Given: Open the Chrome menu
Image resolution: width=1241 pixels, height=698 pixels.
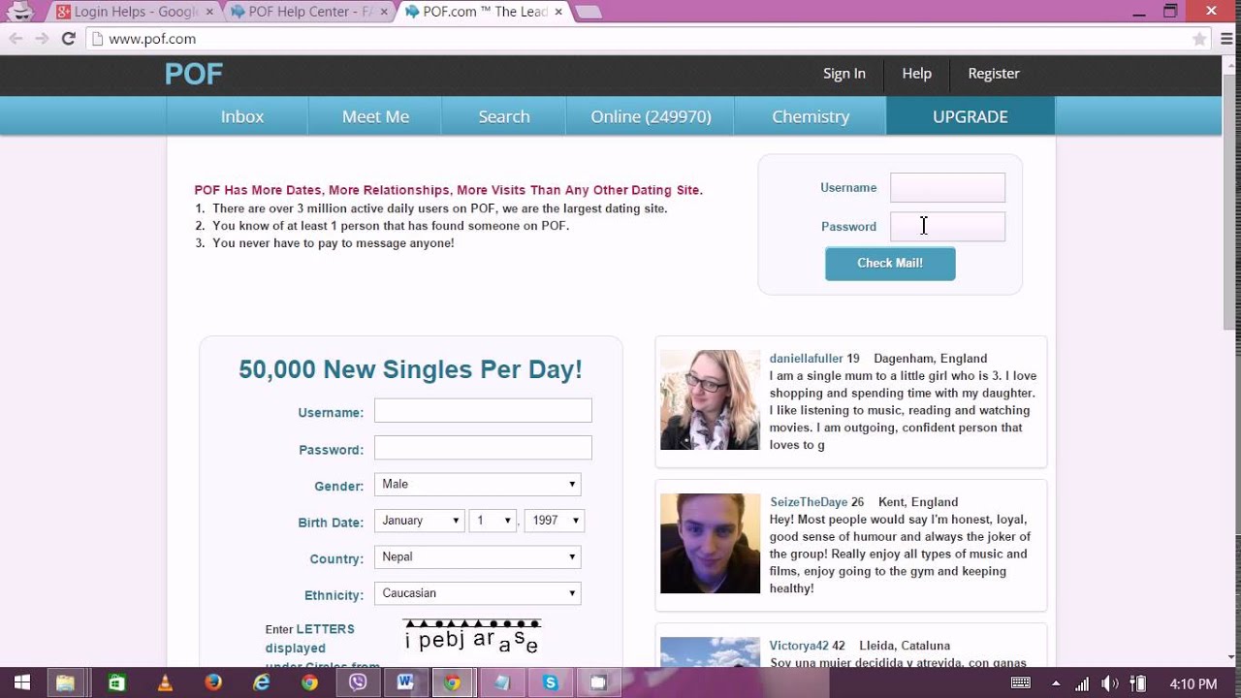Looking at the screenshot, I should (x=1225, y=40).
